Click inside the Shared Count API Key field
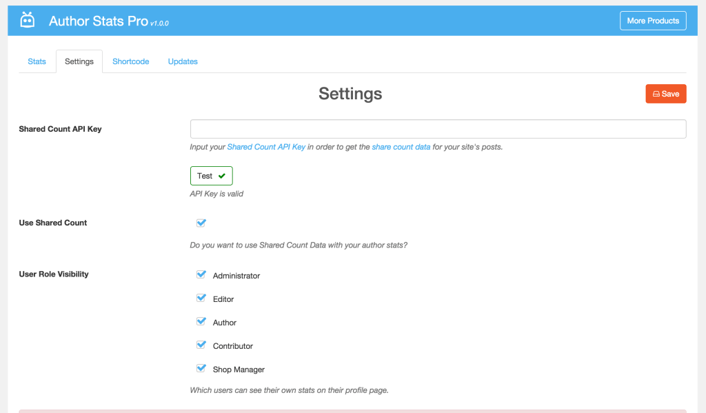 (x=438, y=128)
